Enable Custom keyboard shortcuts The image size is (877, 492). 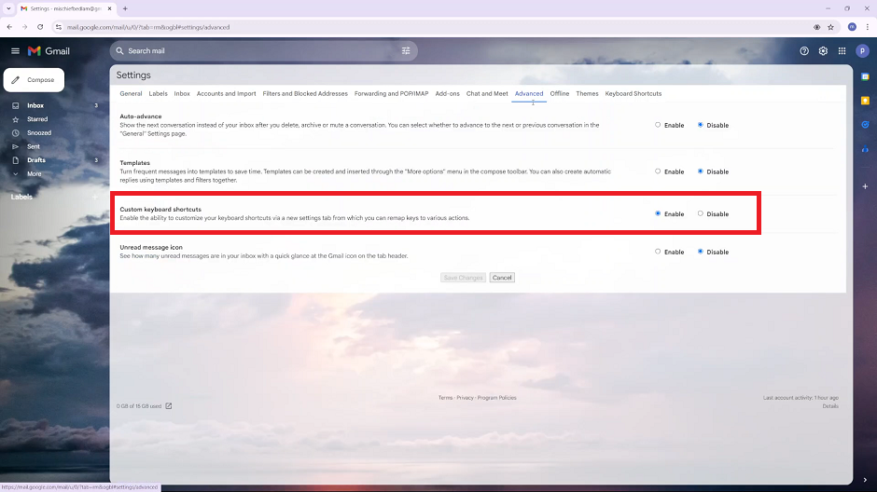click(x=658, y=213)
